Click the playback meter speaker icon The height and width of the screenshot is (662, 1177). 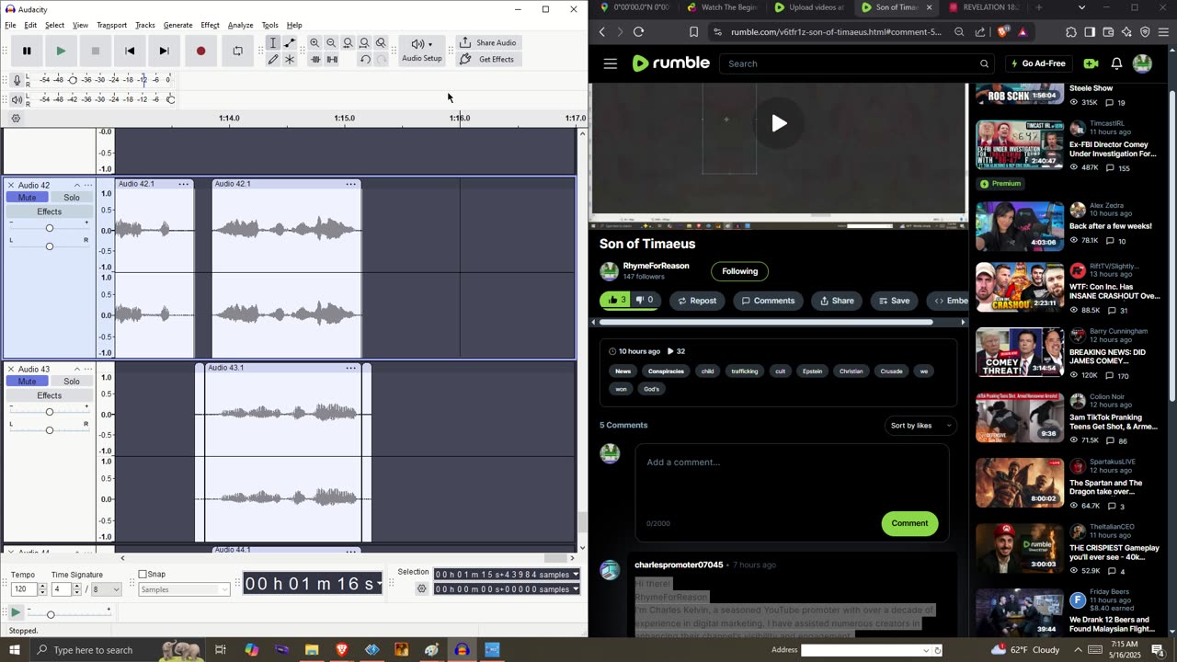coord(17,99)
